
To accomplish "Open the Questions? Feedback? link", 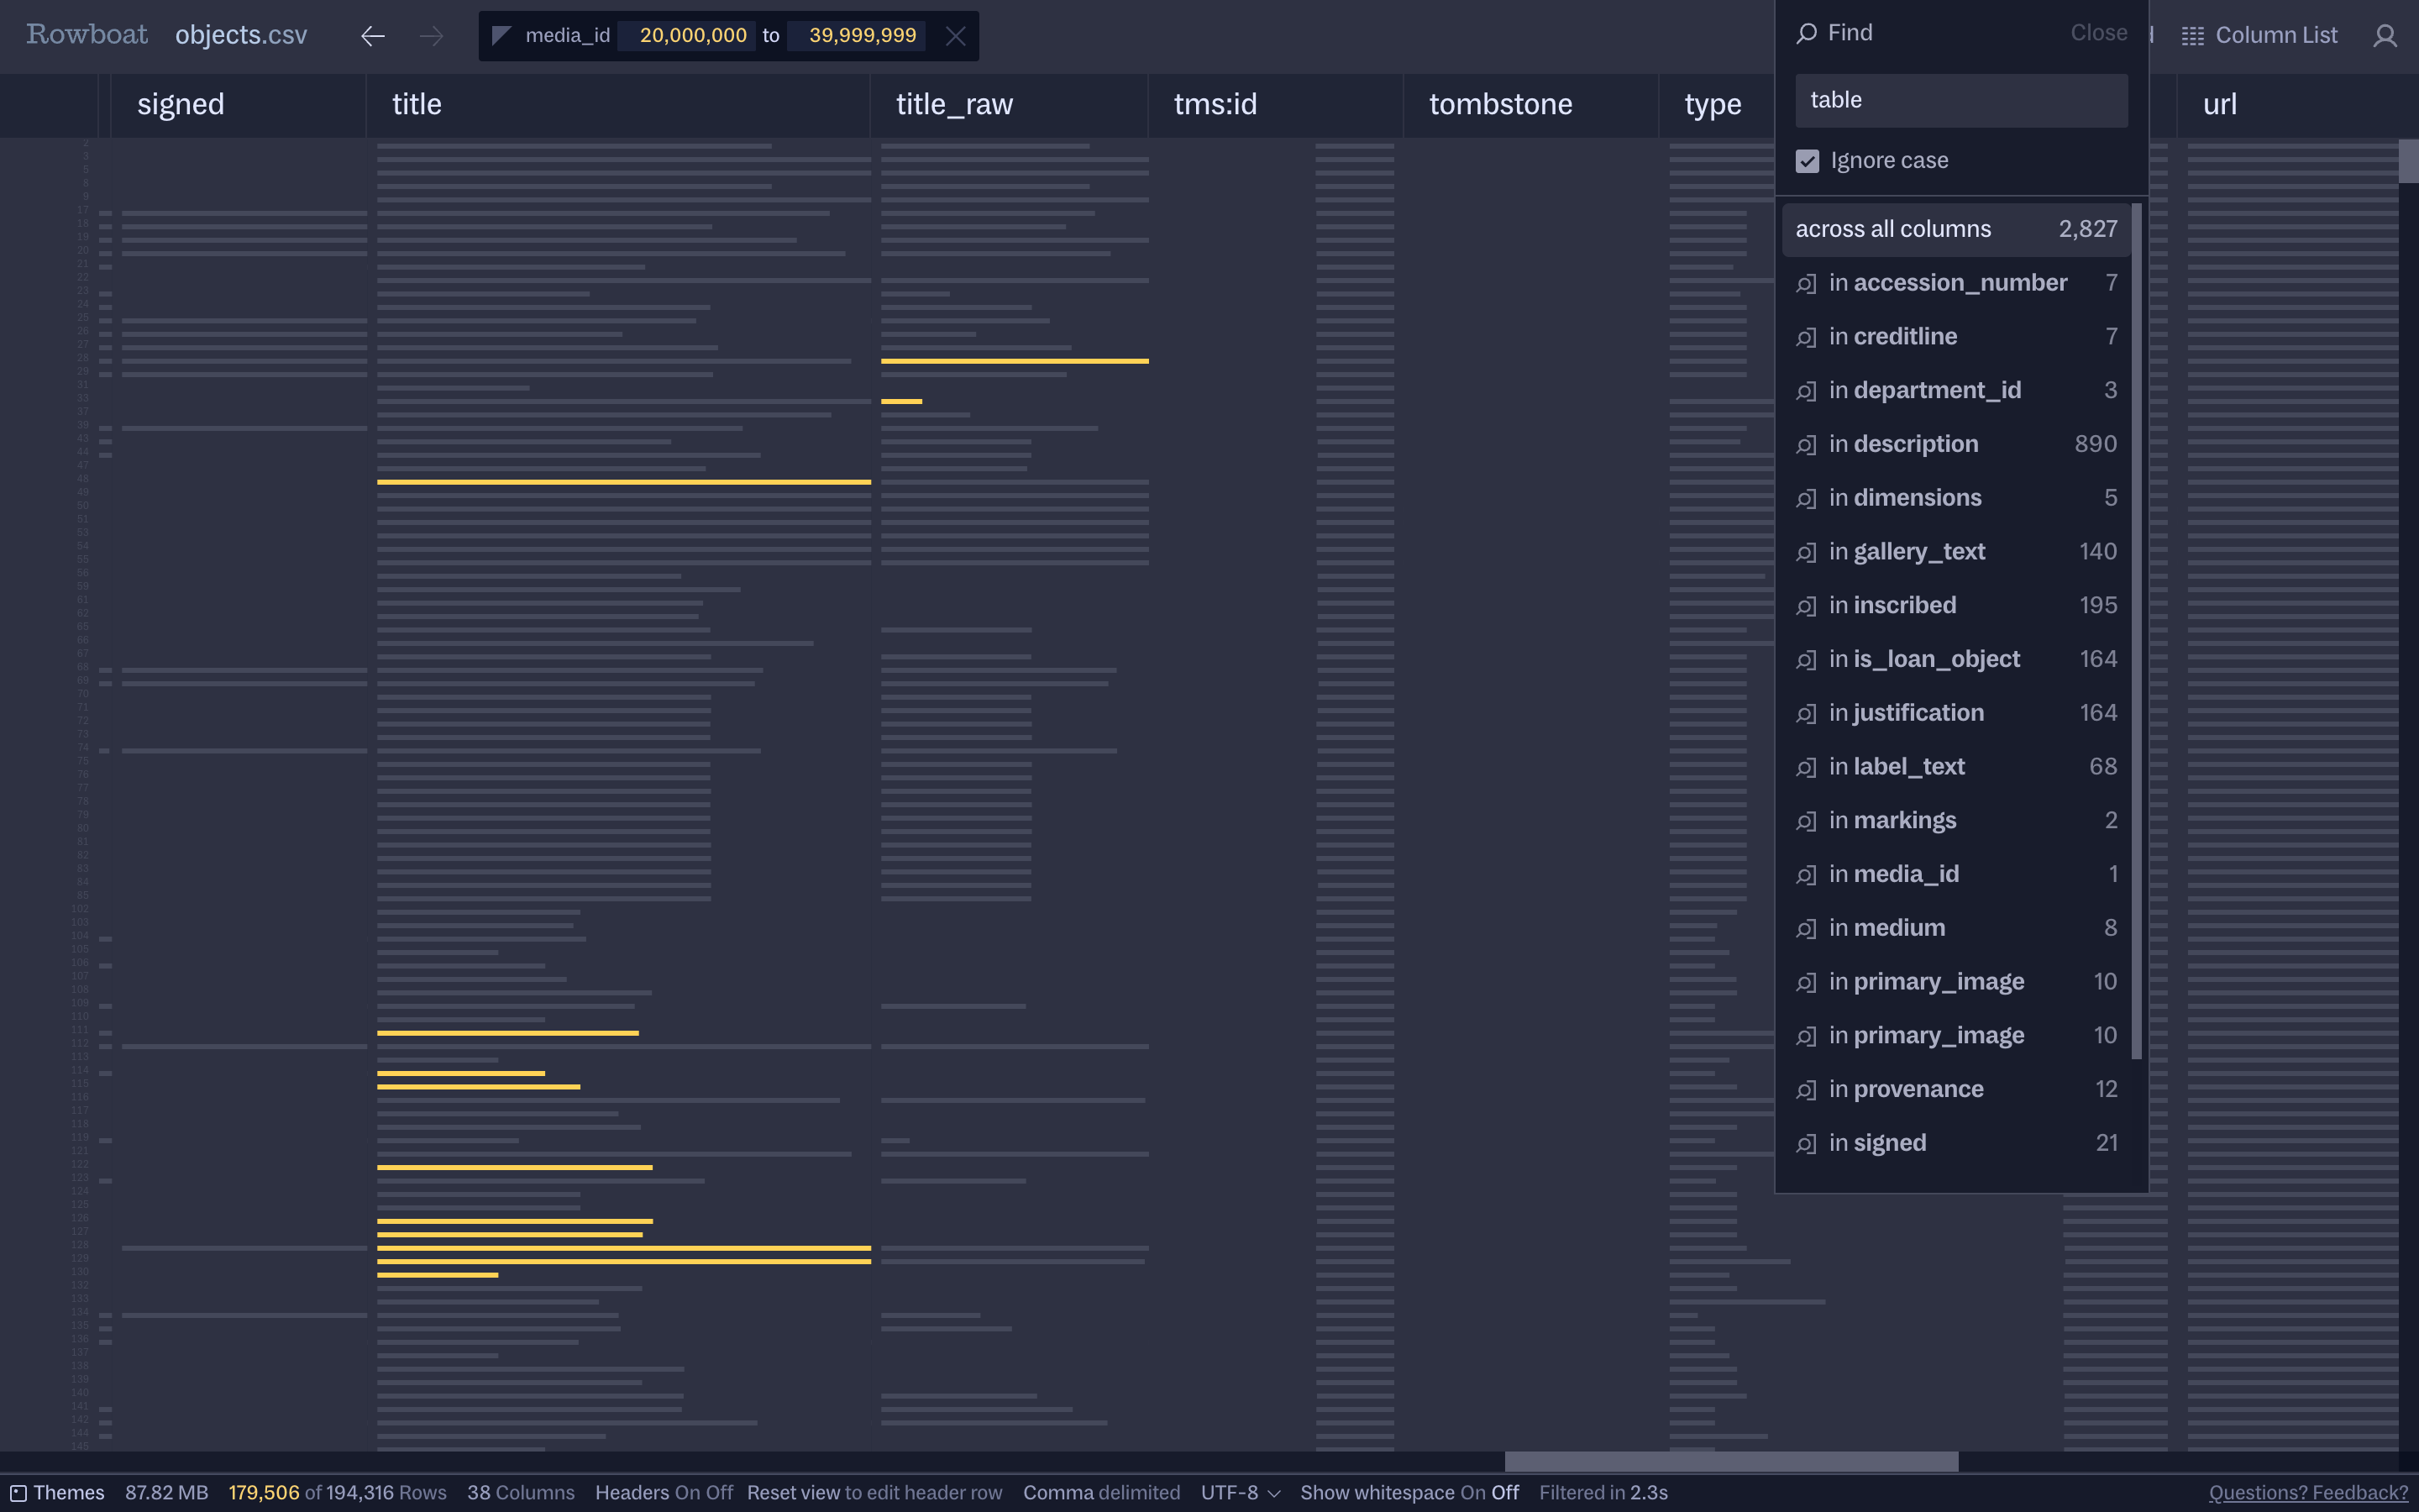I will (x=2307, y=1492).
